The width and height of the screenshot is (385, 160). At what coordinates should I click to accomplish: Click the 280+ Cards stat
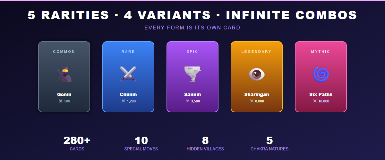[77, 143]
